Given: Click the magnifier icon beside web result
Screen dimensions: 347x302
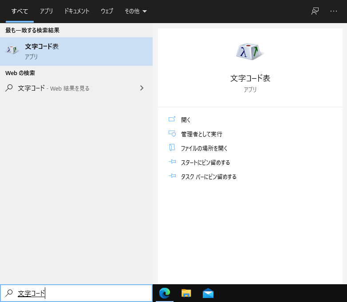Looking at the screenshot, I should pos(9,88).
